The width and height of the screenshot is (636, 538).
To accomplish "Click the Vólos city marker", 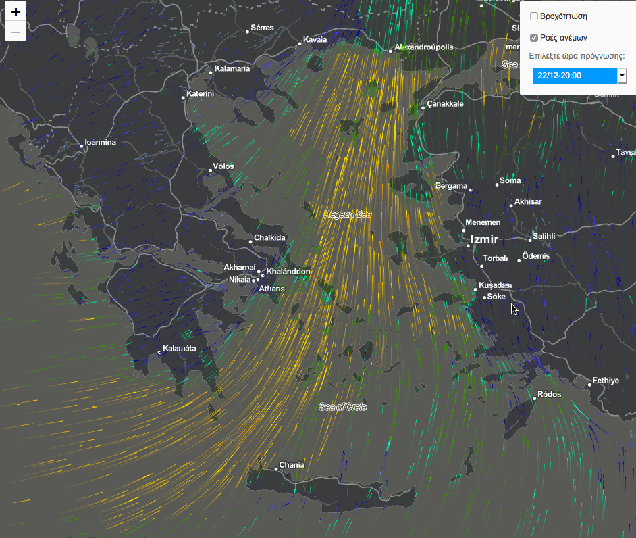I will (210, 170).
